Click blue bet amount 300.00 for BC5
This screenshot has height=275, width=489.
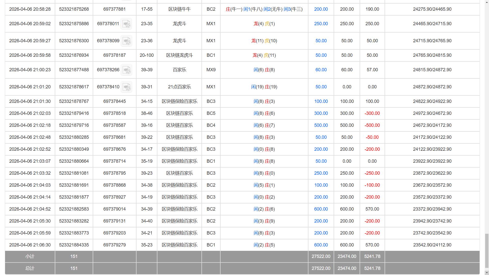tap(321, 113)
